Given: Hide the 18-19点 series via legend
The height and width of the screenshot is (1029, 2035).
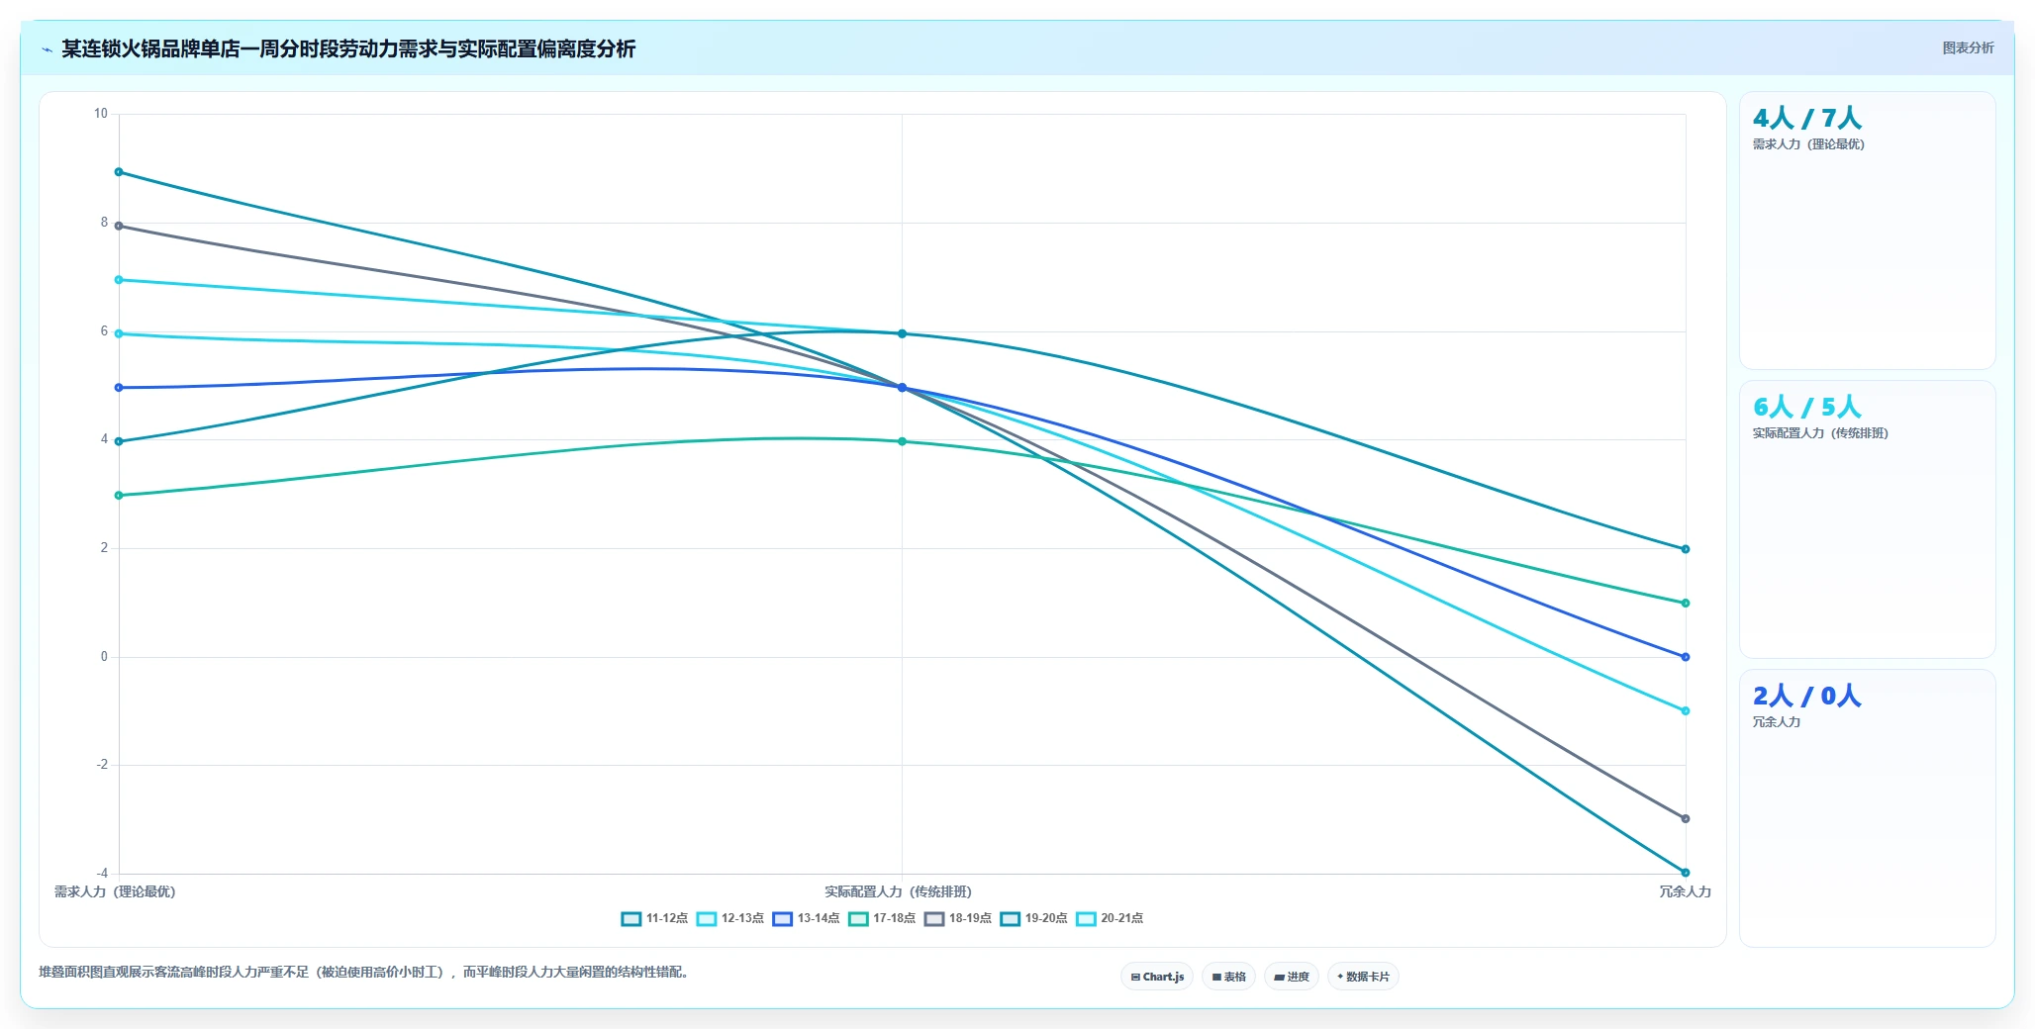Looking at the screenshot, I should click(x=958, y=918).
